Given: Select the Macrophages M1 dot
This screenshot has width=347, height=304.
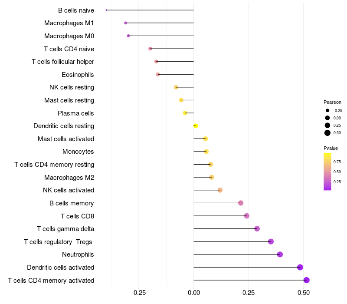Looking at the screenshot, I should pyautogui.click(x=126, y=23).
